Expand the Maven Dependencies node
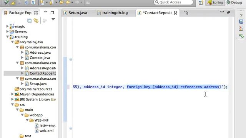This screenshot has width=246, height=138. pos(12,94)
